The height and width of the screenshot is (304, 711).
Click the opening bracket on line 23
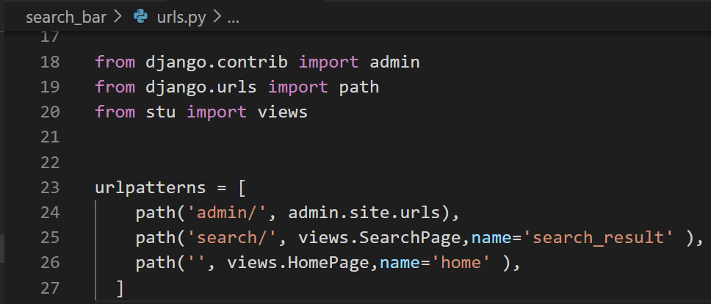[x=242, y=187]
